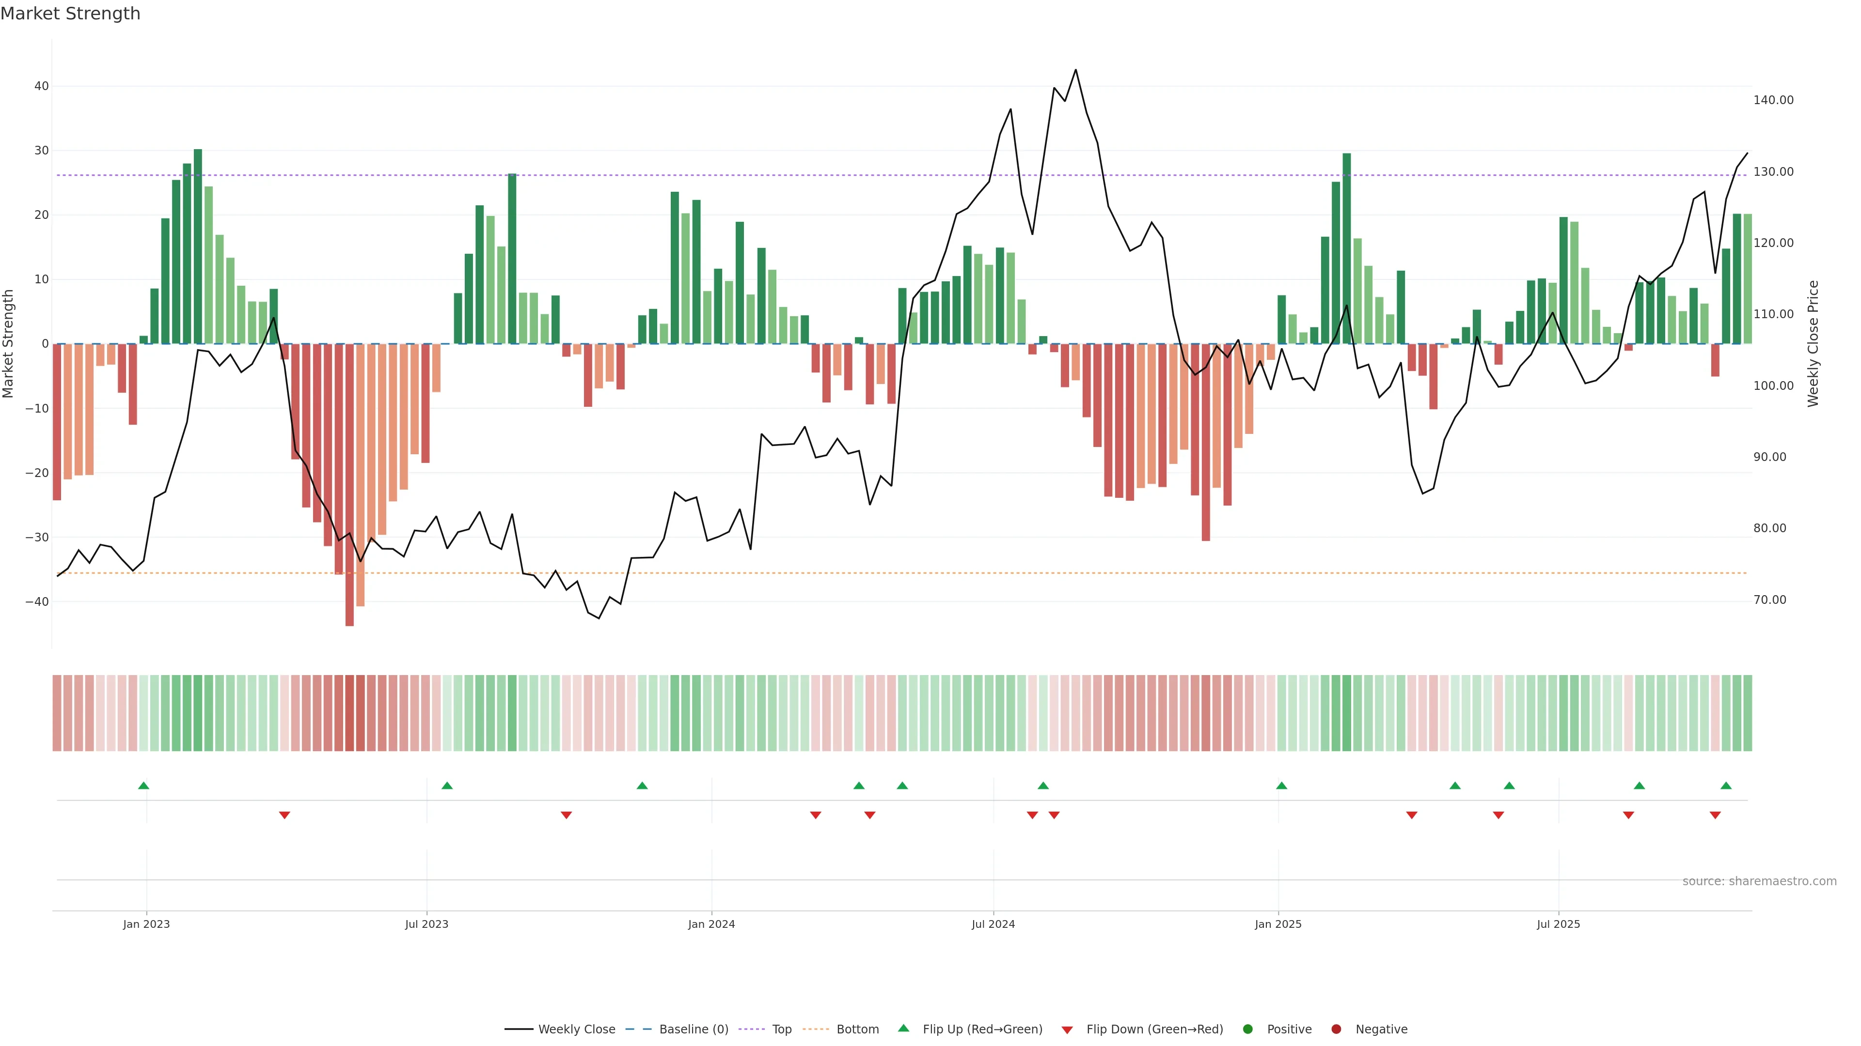Click the Market Strength chart title
Viewport: 1861px width, 1046px height.
tap(70, 14)
